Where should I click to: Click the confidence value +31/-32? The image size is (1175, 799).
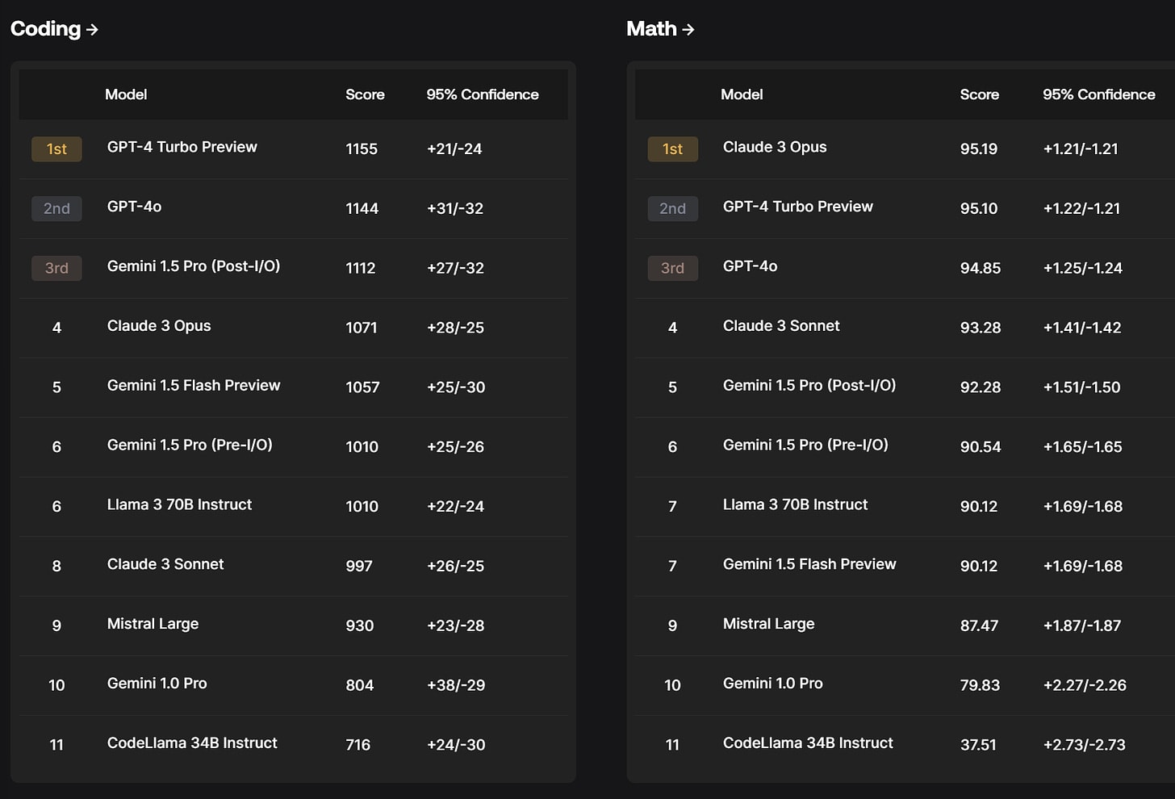[455, 209]
